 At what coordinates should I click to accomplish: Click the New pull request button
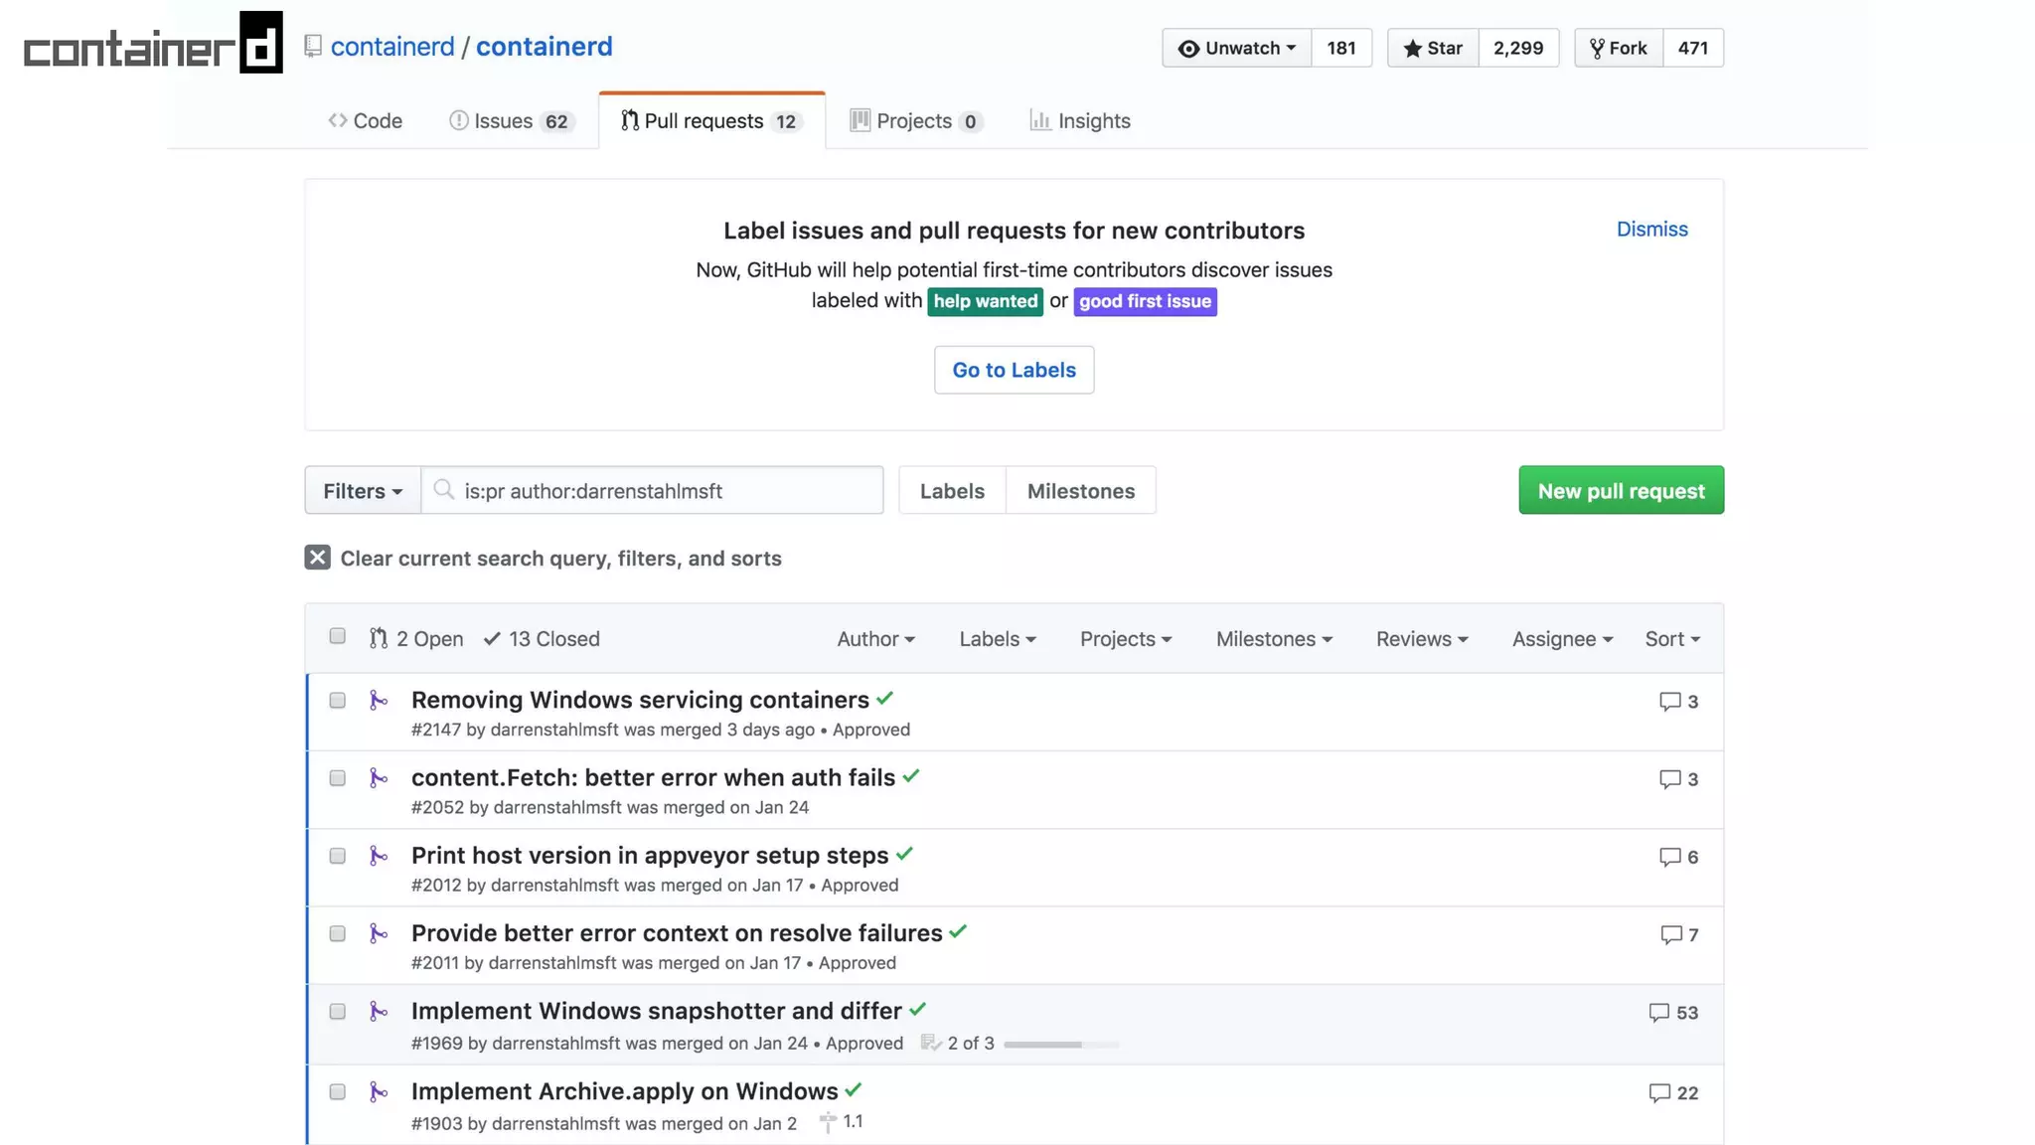click(x=1621, y=490)
